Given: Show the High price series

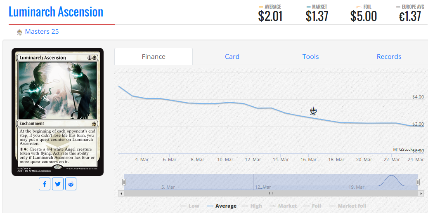Looking at the screenshot, I should 252,206.
